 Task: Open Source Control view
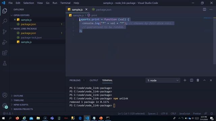click(x=5, y=32)
